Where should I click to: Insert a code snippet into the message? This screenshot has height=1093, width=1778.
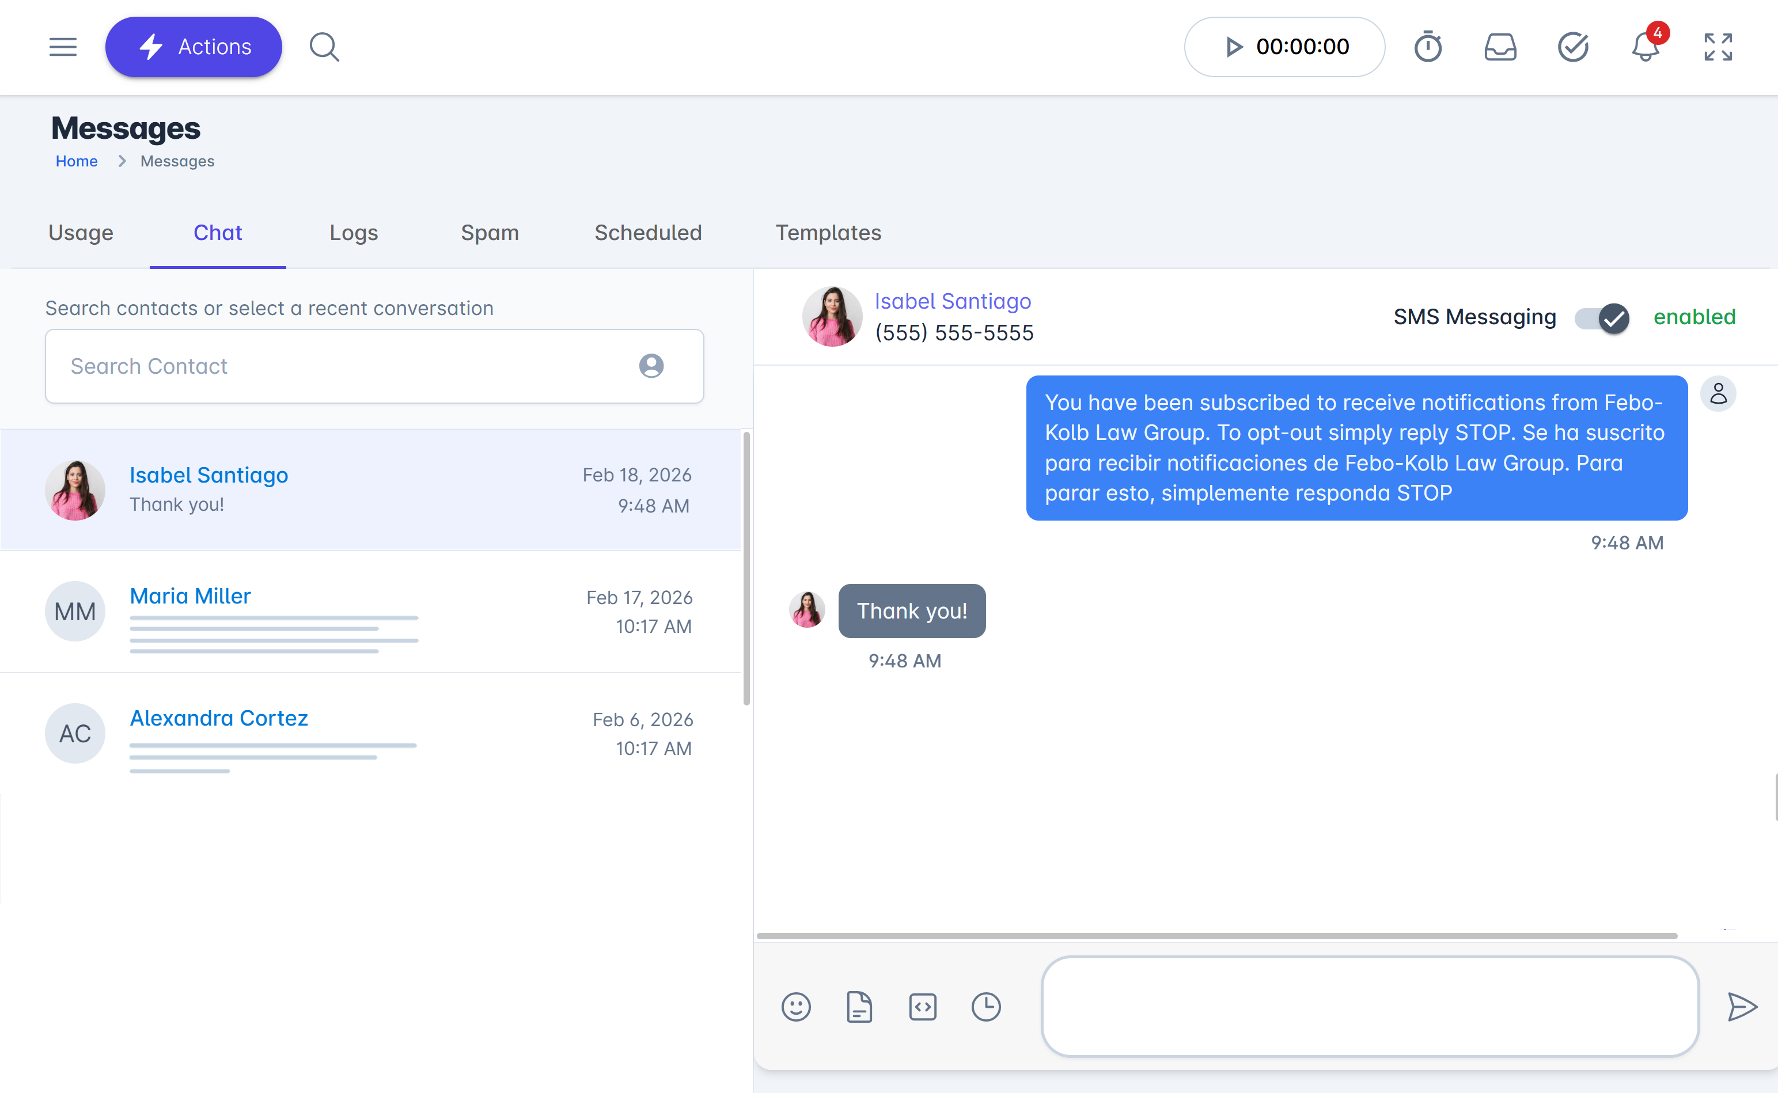click(x=923, y=1006)
